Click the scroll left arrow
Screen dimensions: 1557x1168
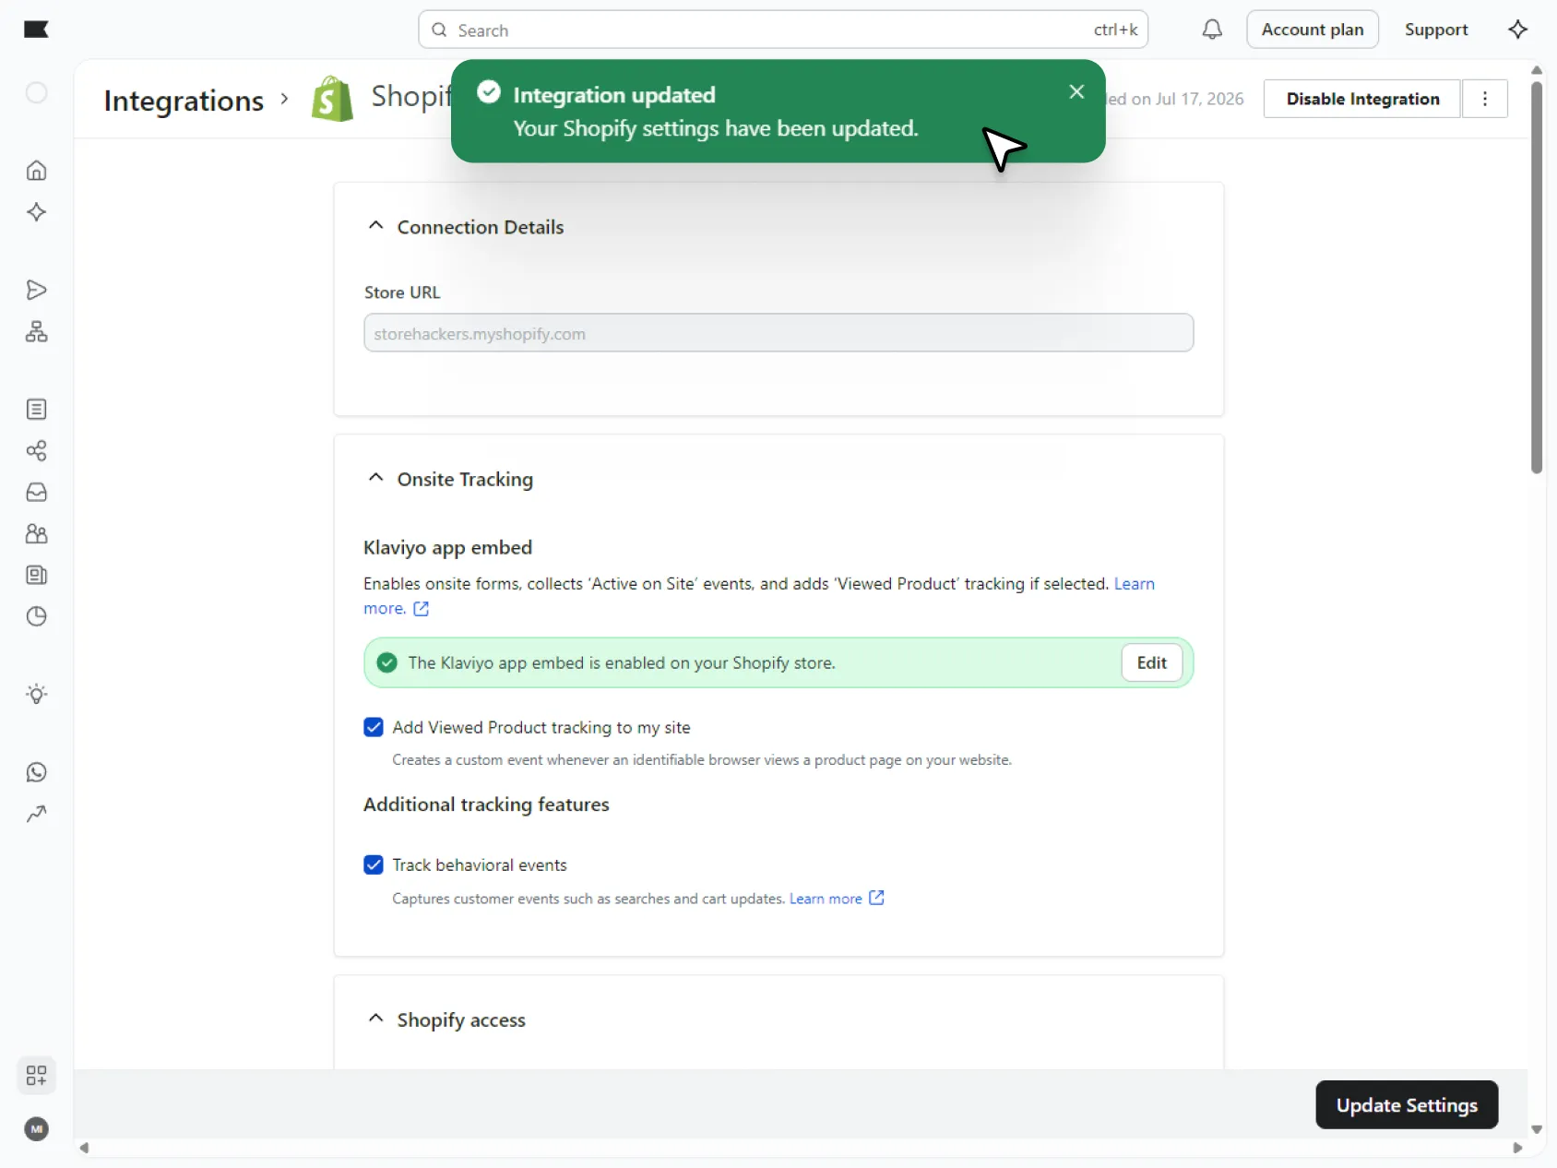(x=84, y=1148)
